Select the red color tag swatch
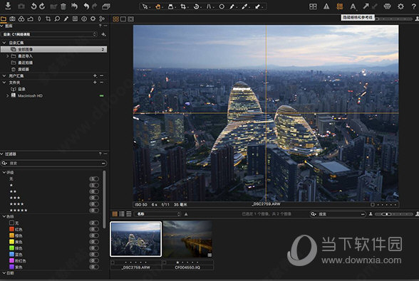This screenshot has width=419, height=281. click(x=11, y=229)
